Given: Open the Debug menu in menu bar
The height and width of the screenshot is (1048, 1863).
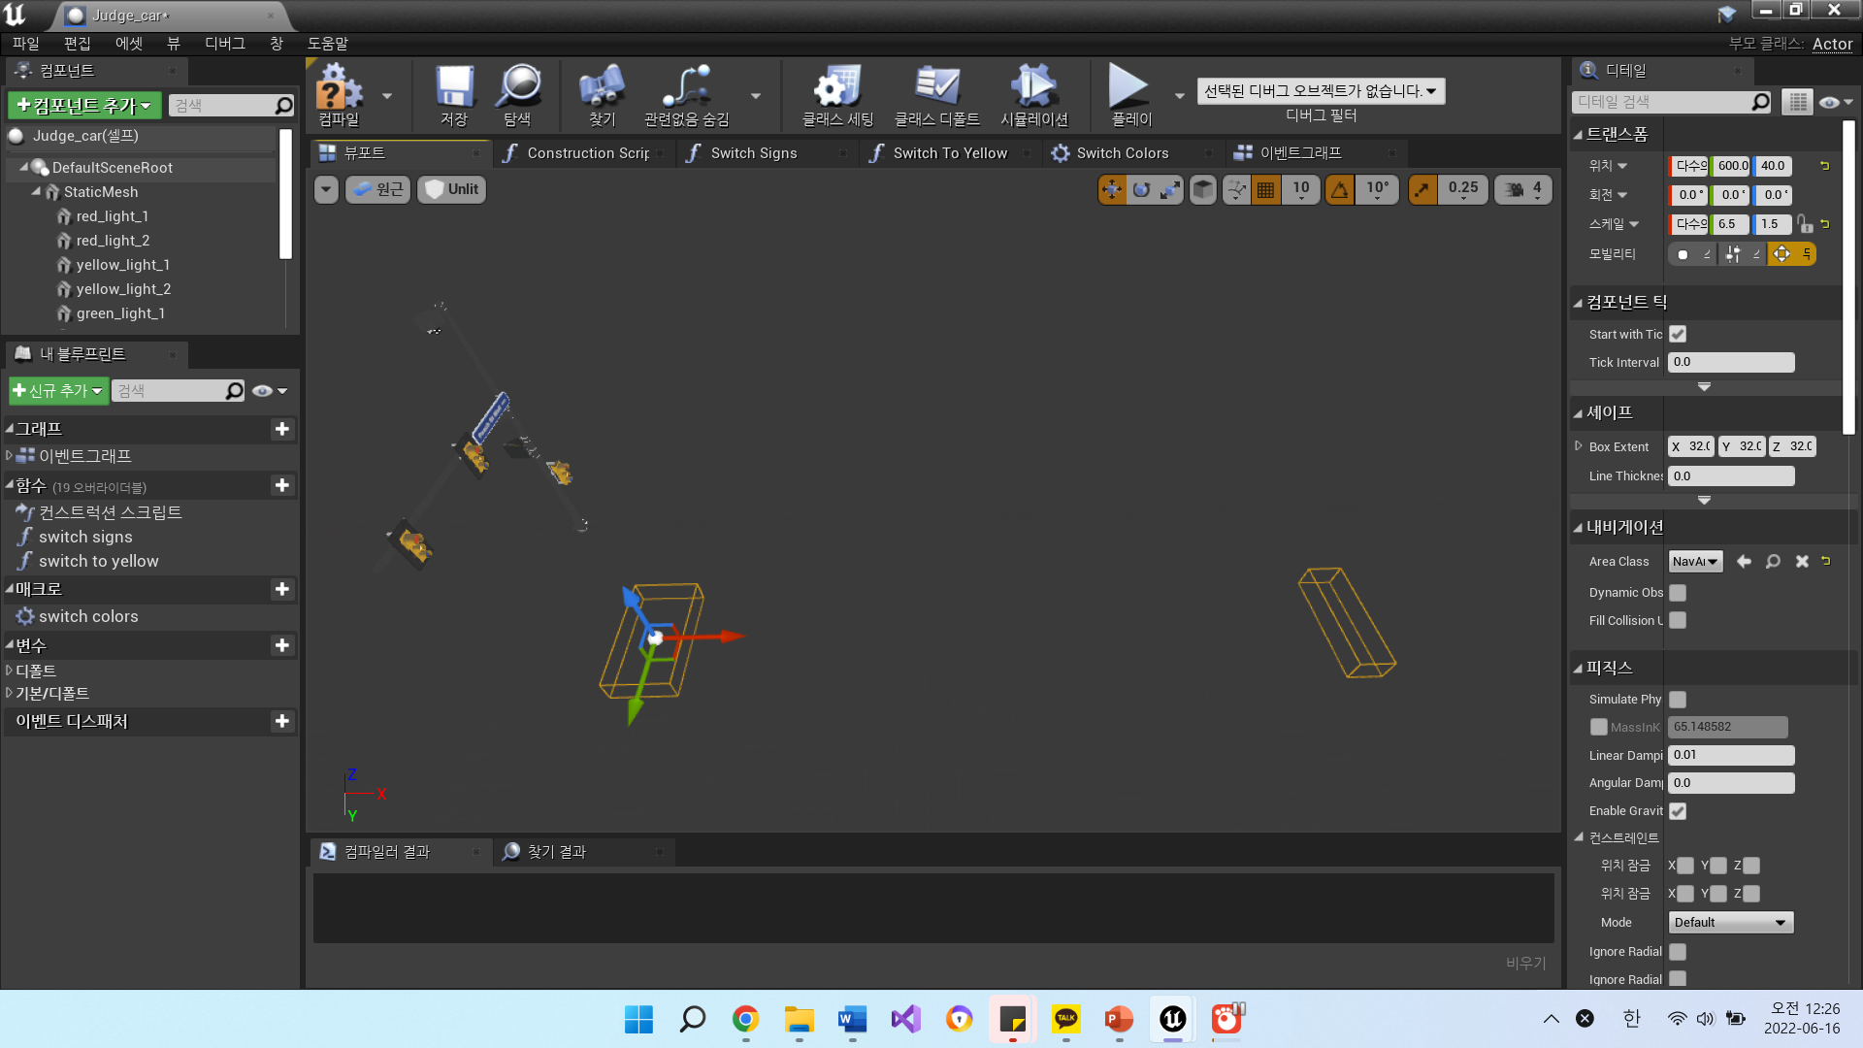Looking at the screenshot, I should (224, 44).
